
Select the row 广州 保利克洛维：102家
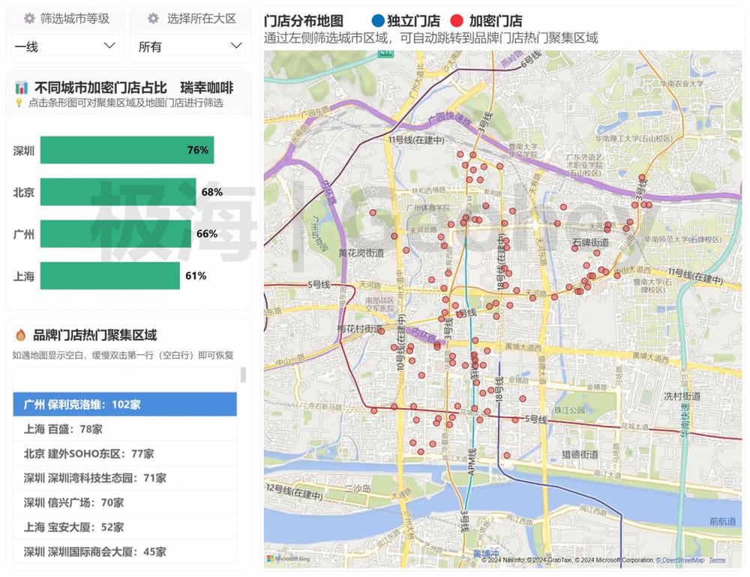(124, 405)
